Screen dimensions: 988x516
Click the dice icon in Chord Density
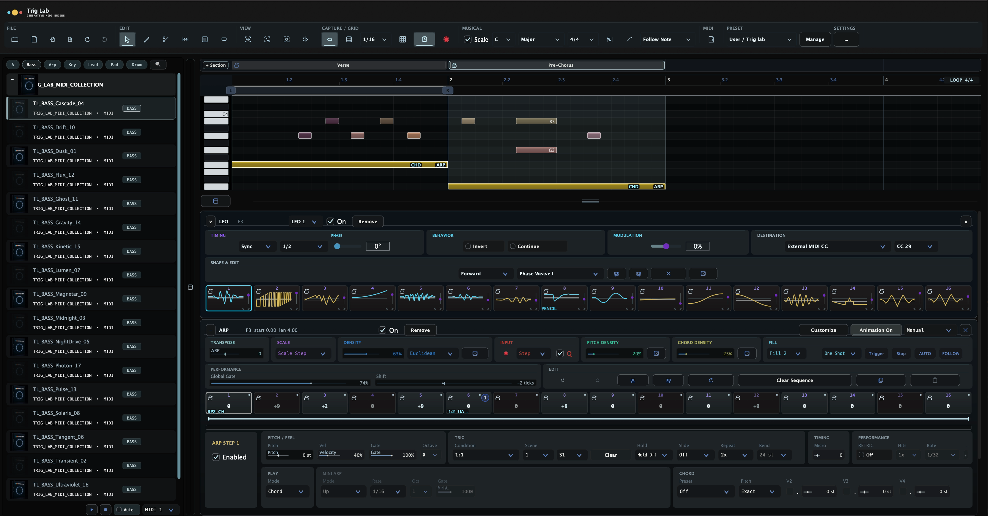(x=747, y=353)
